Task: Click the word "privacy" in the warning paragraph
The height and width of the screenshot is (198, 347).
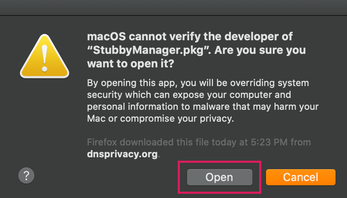Action: (216, 119)
